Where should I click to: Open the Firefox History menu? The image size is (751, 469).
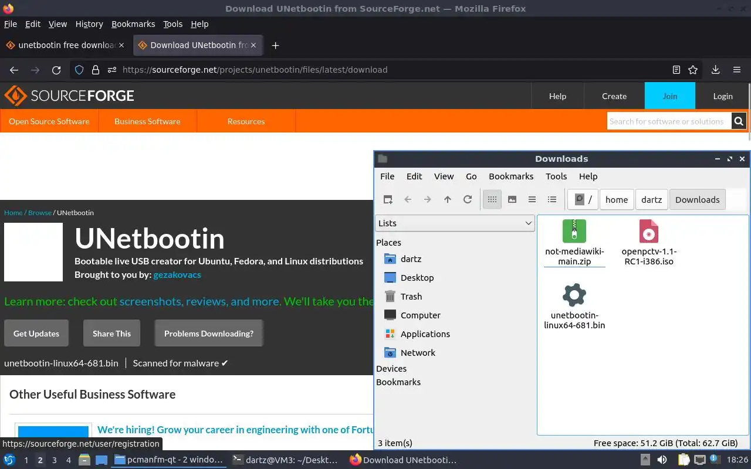pos(89,24)
